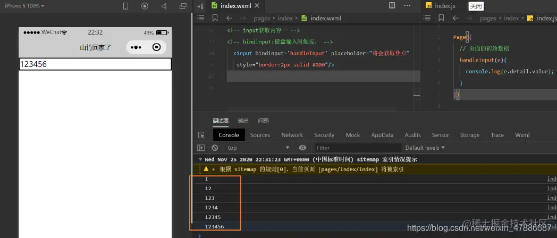Click 'pages' in the index.js breadcrumb
The height and width of the screenshot is (238, 557).
488,18
